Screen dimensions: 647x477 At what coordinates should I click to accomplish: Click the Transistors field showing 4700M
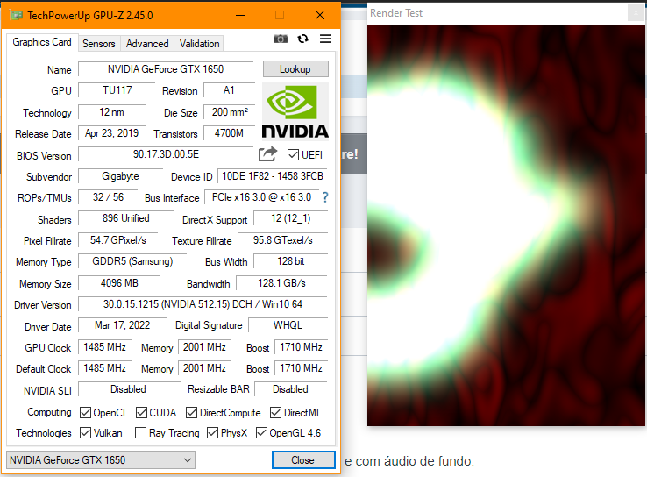229,133
